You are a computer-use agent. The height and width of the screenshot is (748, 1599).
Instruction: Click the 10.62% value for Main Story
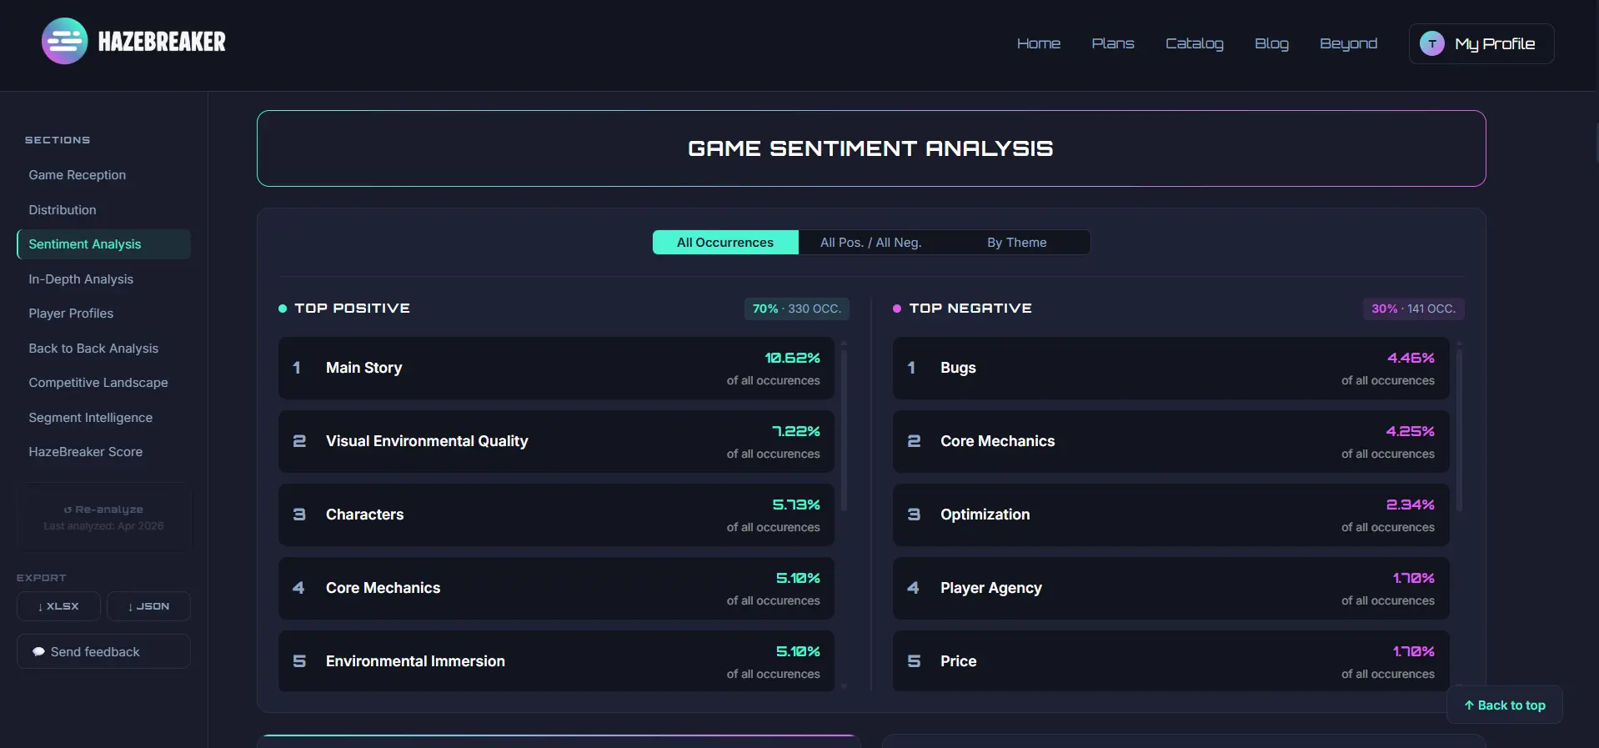pos(792,358)
